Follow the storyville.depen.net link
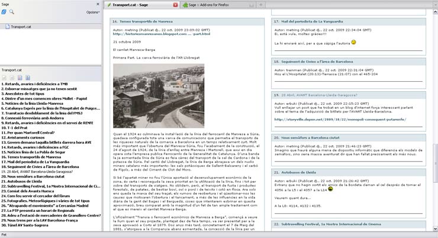438x238 pixels. (340, 120)
